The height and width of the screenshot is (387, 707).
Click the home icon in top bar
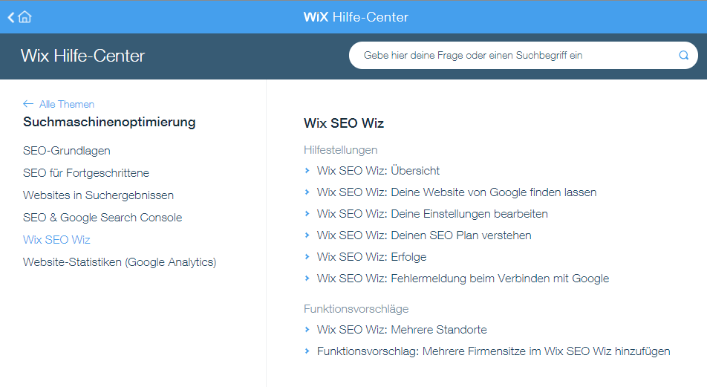pos(25,17)
